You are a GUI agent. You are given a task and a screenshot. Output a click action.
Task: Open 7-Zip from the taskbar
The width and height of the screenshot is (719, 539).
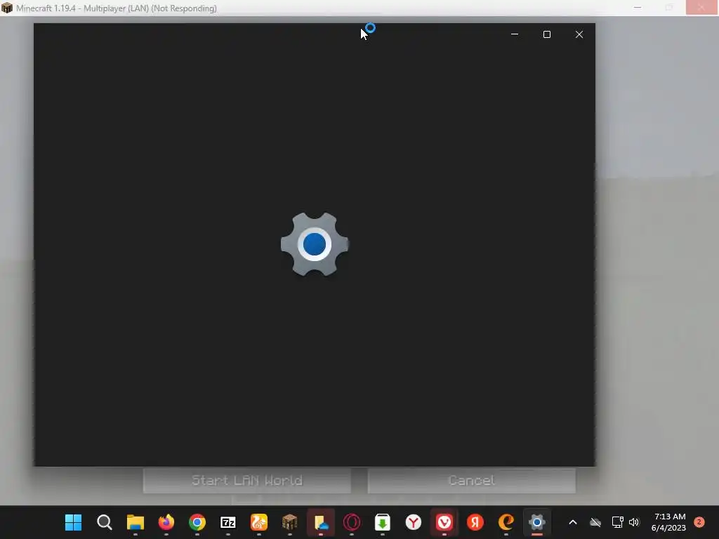[x=228, y=522]
